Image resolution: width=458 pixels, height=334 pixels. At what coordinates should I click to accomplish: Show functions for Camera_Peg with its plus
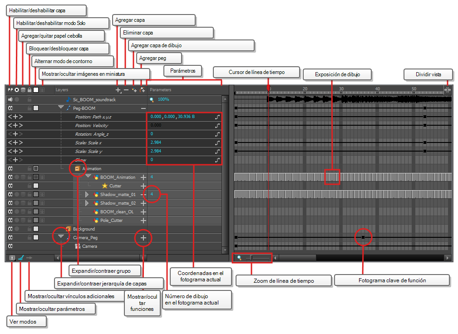[x=143, y=238]
